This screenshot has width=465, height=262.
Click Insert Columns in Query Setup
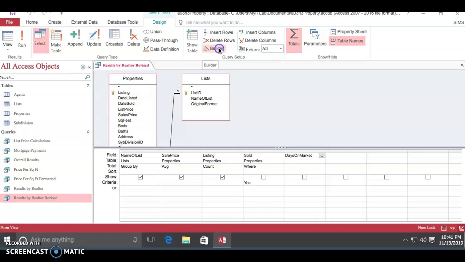pyautogui.click(x=258, y=32)
